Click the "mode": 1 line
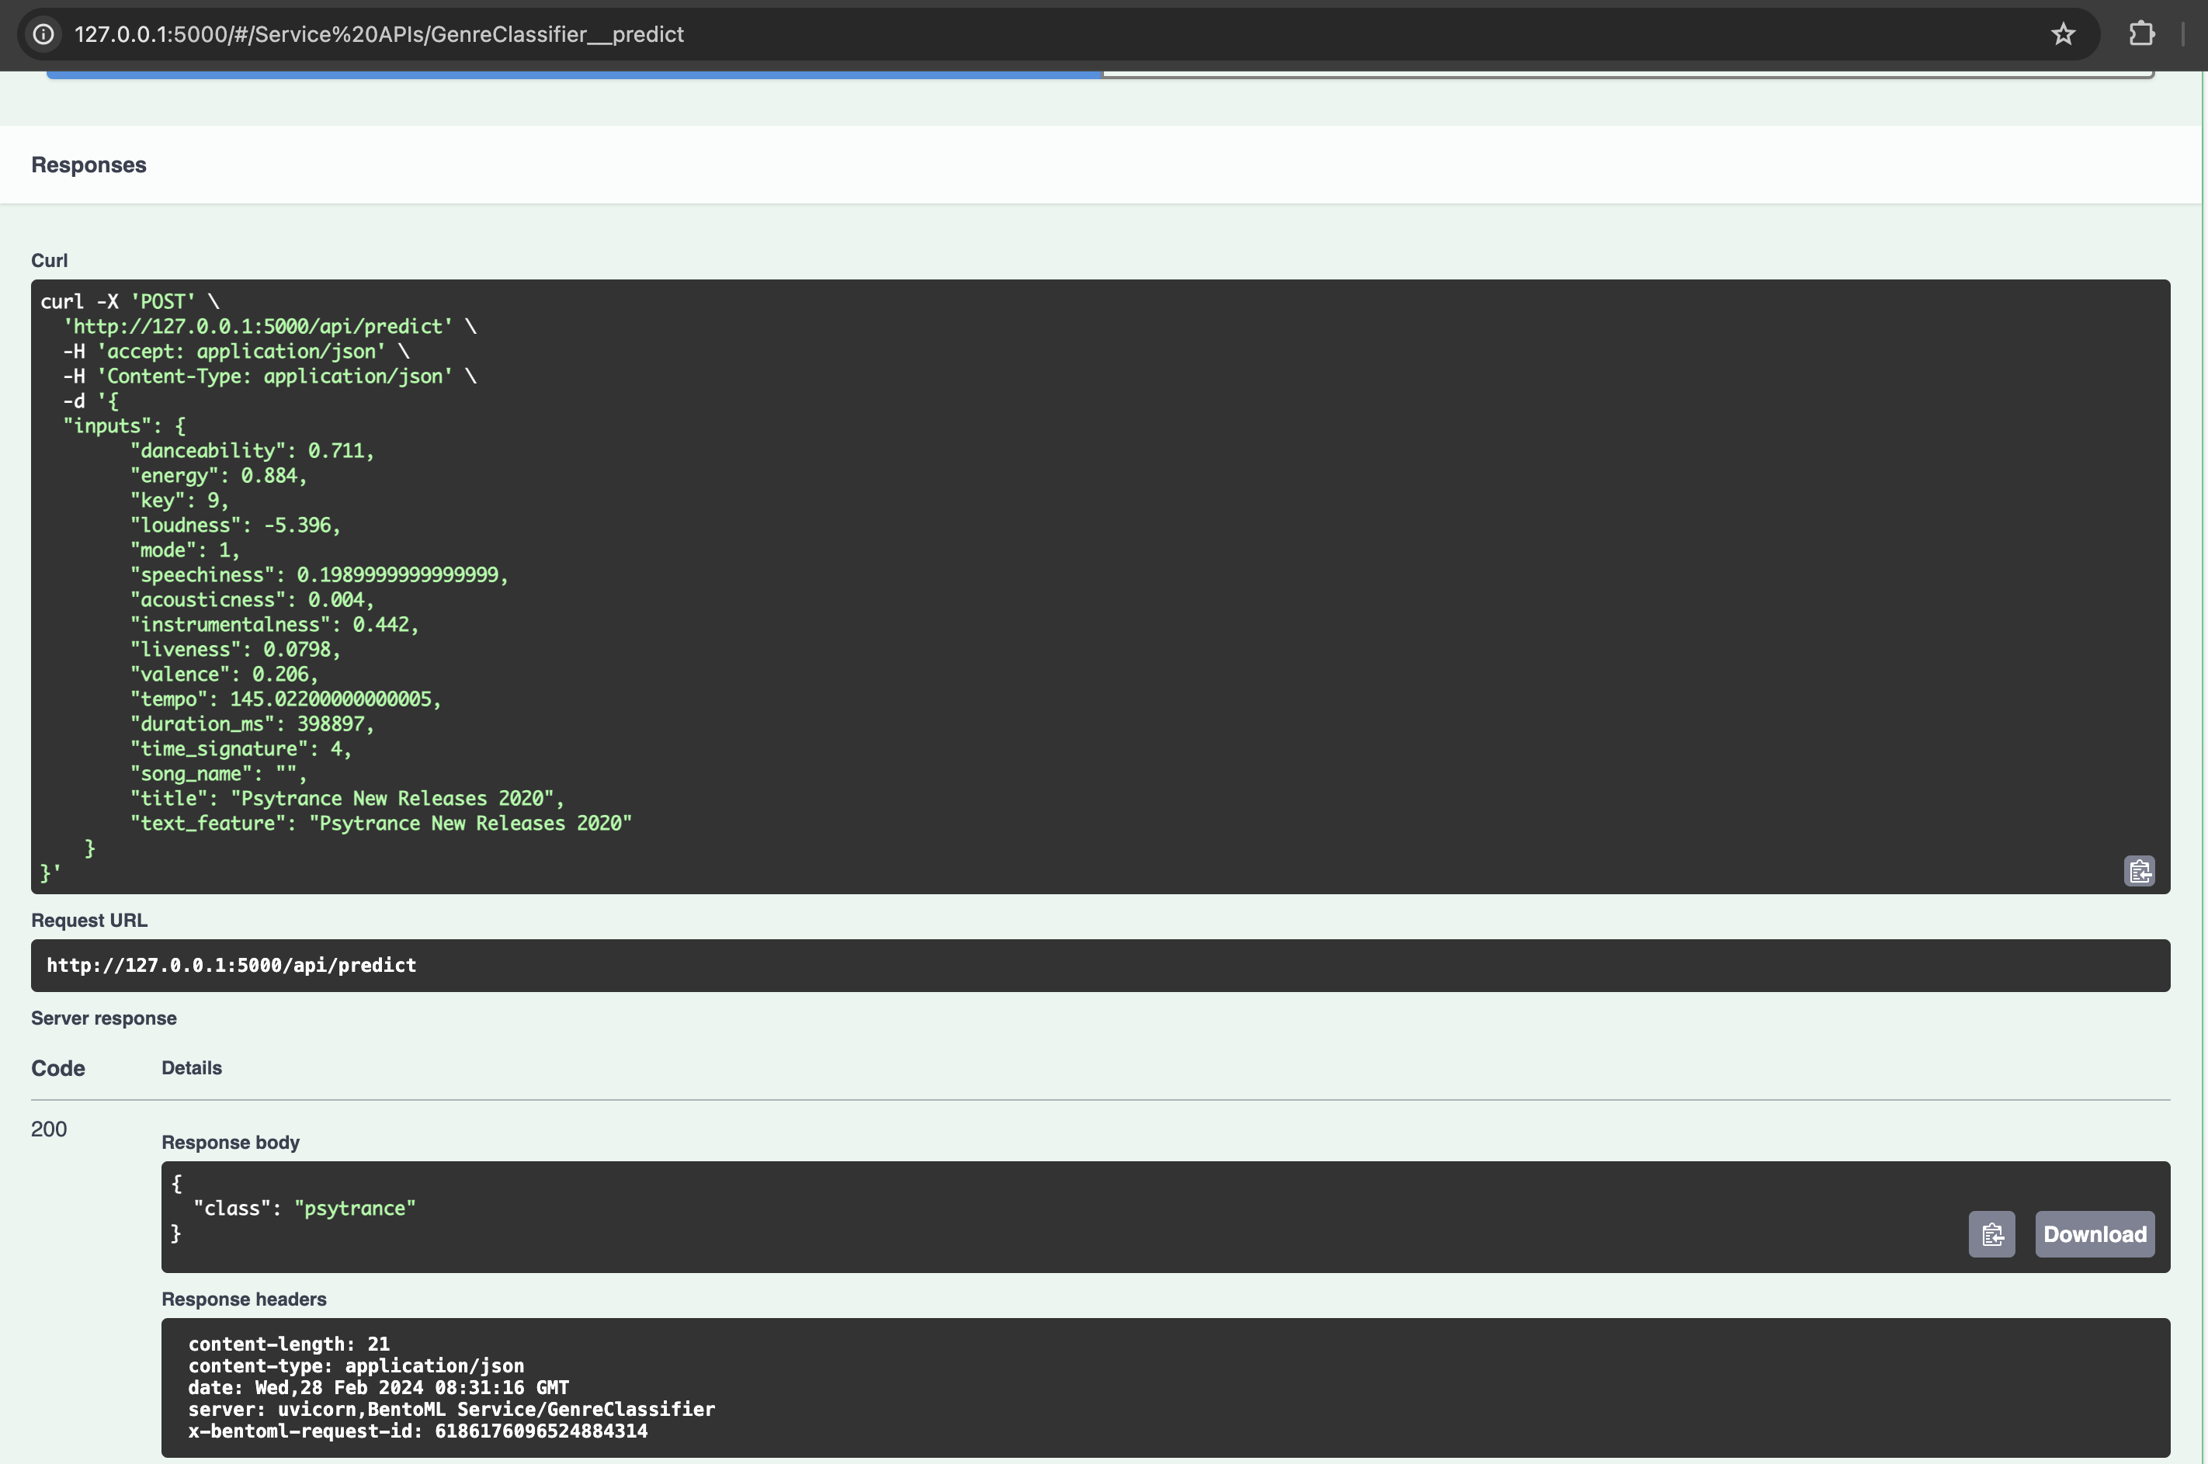The image size is (2208, 1464). (x=185, y=550)
